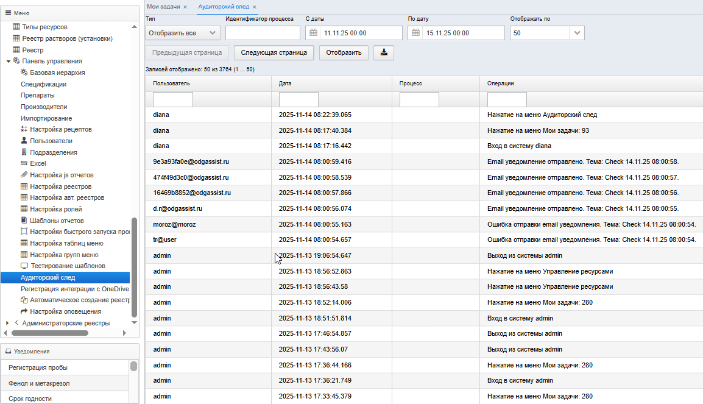
Task: Open the 'Тип' dropdown showing Отобразить все
Action: pyautogui.click(x=183, y=33)
